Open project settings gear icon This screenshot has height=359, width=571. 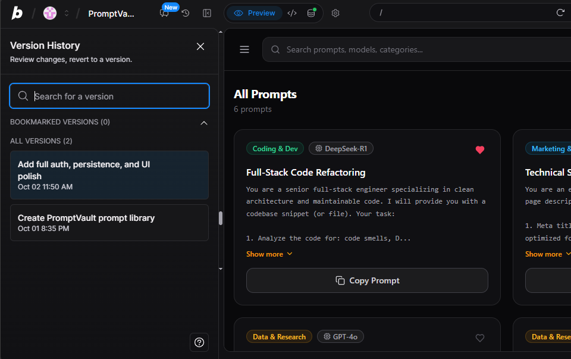click(x=335, y=13)
